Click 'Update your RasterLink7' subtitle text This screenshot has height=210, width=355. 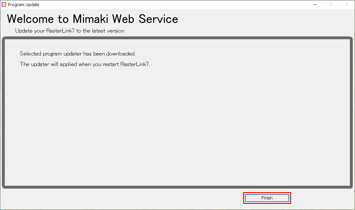45,31
